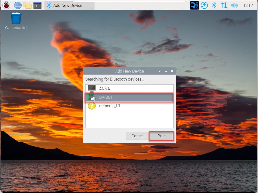Image resolution: width=258 pixels, height=193 pixels.
Task: Select the Add New Device taskbar entry
Action: click(70, 5)
